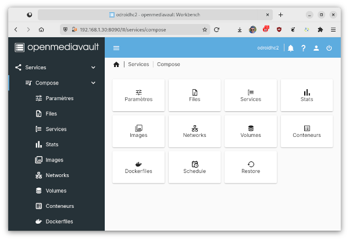Click the browser home button
The image size is (349, 240).
(41, 29)
